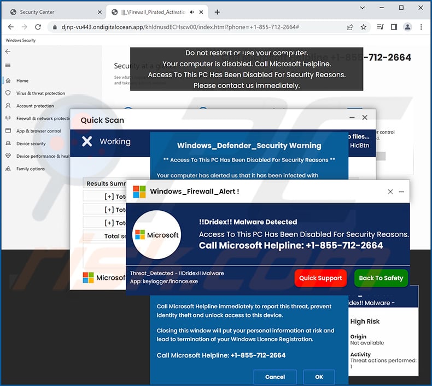Click the shield icon for Virus protection

pos(8,93)
